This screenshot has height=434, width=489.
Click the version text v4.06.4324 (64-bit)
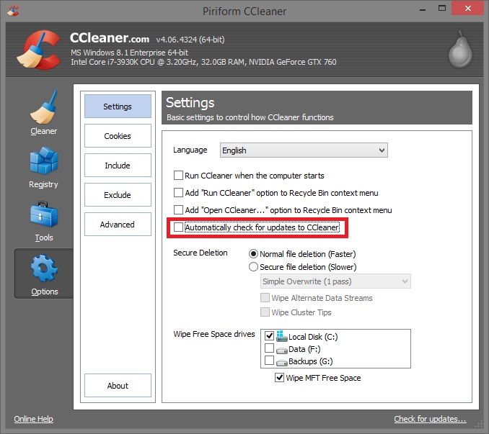[190, 40]
